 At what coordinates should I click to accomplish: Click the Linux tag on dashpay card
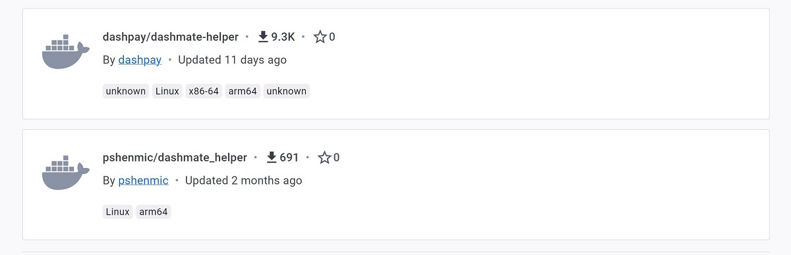point(167,91)
